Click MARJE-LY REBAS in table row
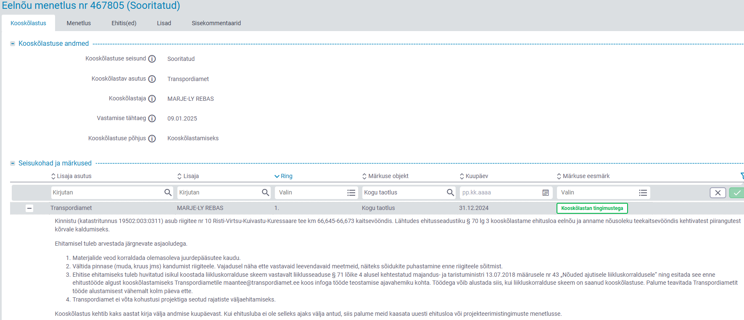The width and height of the screenshot is (744, 320). click(x=200, y=208)
